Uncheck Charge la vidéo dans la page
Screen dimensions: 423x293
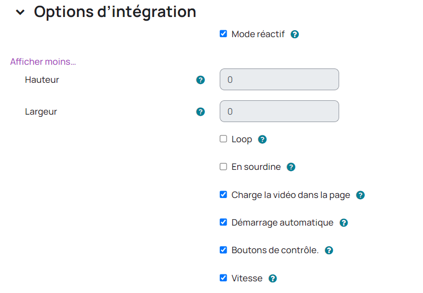[223, 195]
